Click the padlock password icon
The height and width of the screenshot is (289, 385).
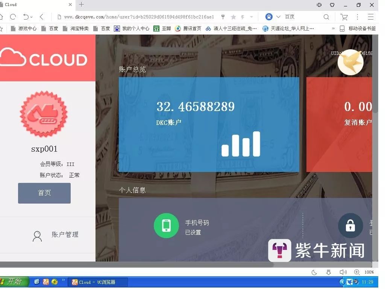pyautogui.click(x=350, y=225)
